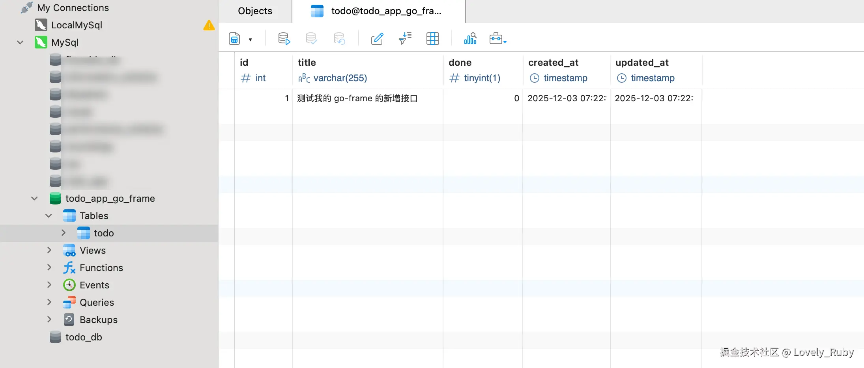The height and width of the screenshot is (368, 864).
Task: Expand the Views chevron
Action: 49,250
